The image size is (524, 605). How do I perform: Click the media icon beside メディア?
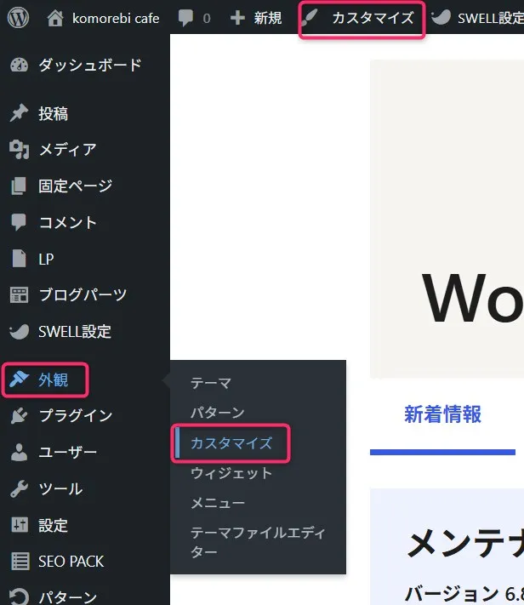pyautogui.click(x=19, y=149)
